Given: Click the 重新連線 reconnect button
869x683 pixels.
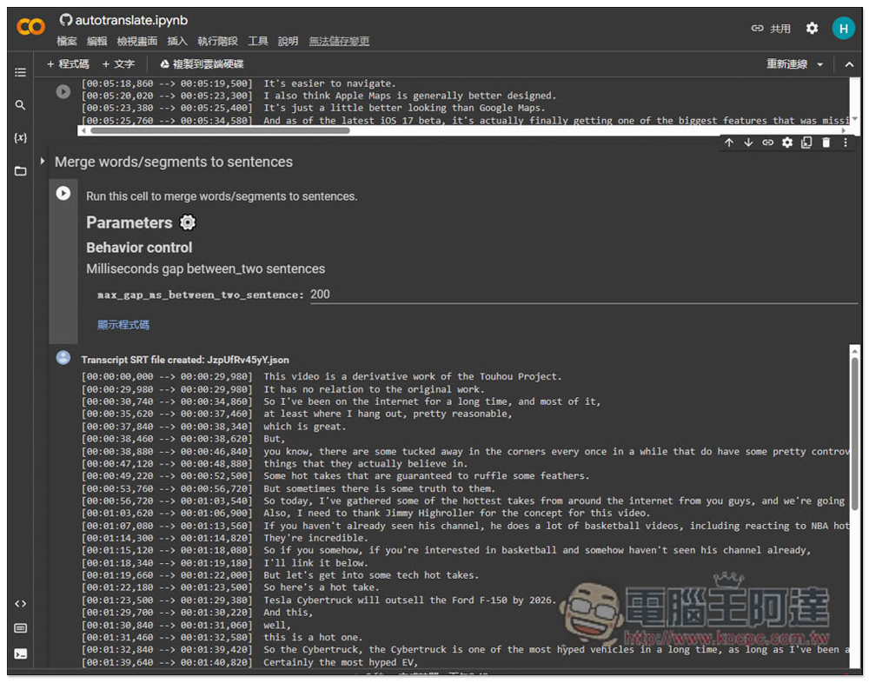Looking at the screenshot, I should (786, 64).
